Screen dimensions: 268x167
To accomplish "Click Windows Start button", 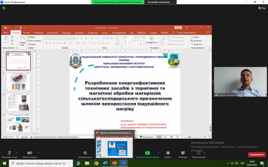I will pyautogui.click(x=4, y=163).
